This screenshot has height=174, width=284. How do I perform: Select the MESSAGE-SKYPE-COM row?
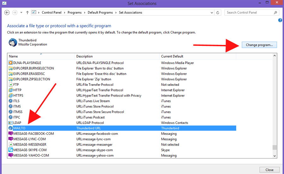(x=122, y=150)
